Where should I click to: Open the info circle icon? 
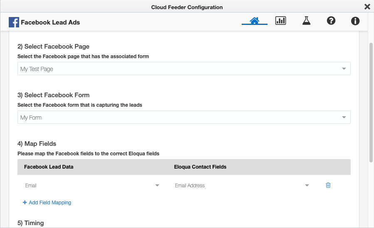355,21
